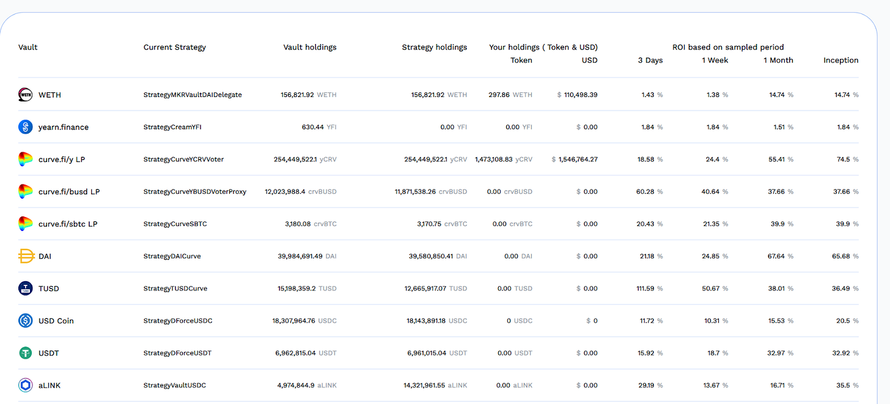The image size is (890, 404).
Task: Click the USDT Tether vault icon
Action: coord(25,353)
